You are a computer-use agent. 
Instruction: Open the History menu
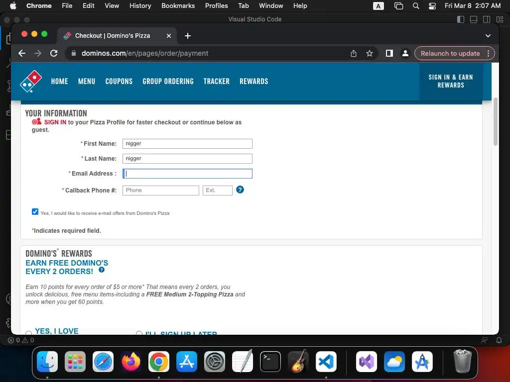(x=140, y=6)
